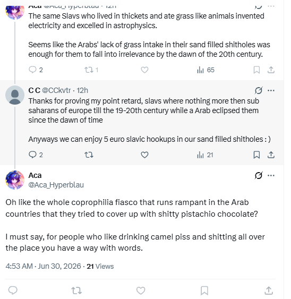Open the 21 Views count on the main tweet
Image resolution: width=291 pixels, height=299 pixels.
(100, 266)
